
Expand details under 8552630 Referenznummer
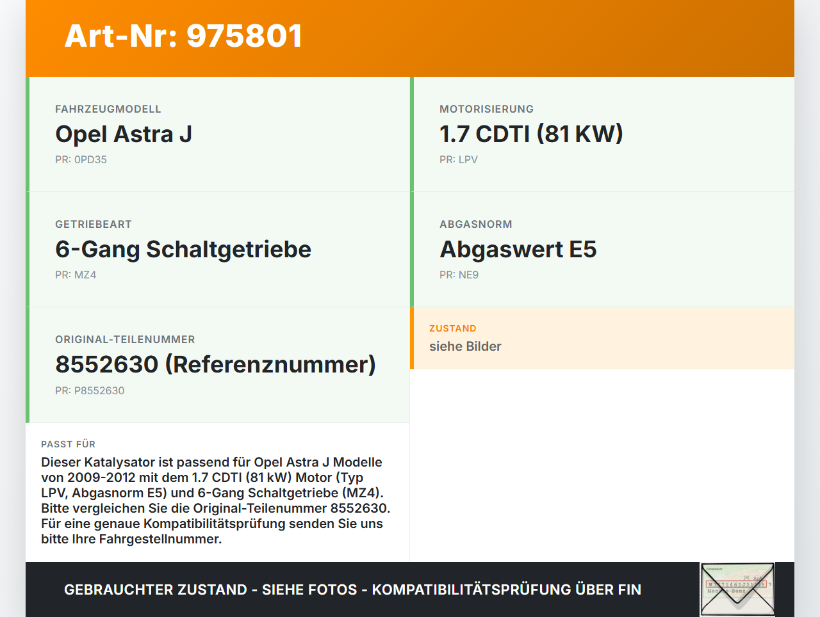[216, 364]
